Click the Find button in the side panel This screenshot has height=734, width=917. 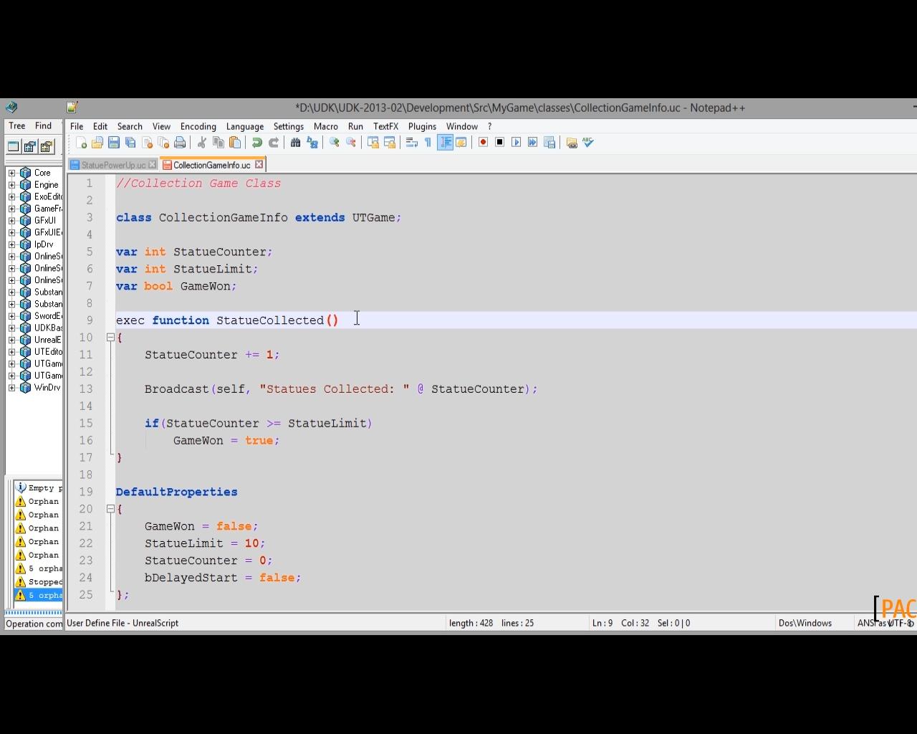click(x=43, y=126)
